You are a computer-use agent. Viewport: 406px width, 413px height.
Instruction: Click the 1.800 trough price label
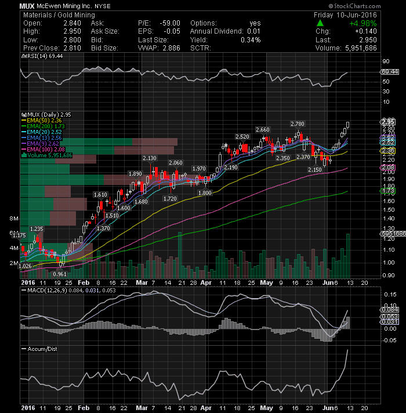pos(205,193)
